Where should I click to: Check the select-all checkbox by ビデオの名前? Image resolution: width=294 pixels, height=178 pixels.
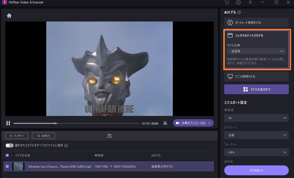(8, 155)
